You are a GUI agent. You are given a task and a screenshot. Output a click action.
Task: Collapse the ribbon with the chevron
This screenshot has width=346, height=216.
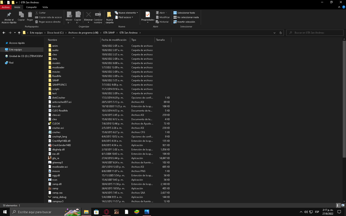coord(340,7)
